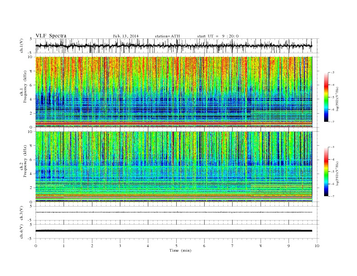Image resolution: width=357 pixels, height=276 pixels.
Task: Click the ch.3 thin waveform trace
Action: click(x=174, y=212)
